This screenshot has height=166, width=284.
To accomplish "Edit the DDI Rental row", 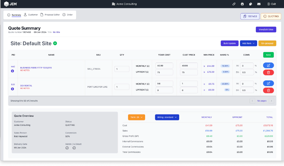I will pyautogui.click(x=269, y=83).
